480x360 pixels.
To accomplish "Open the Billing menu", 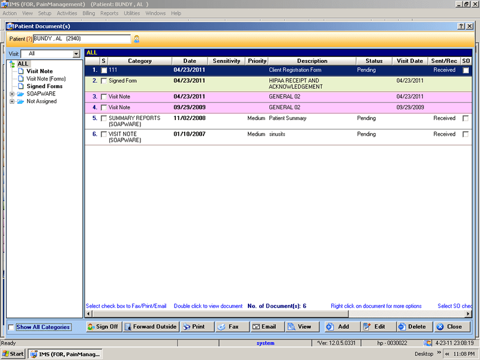I will click(x=89, y=13).
